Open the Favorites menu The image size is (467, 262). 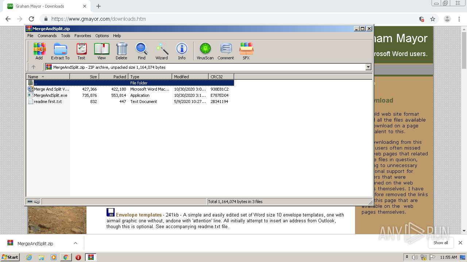tap(83, 36)
